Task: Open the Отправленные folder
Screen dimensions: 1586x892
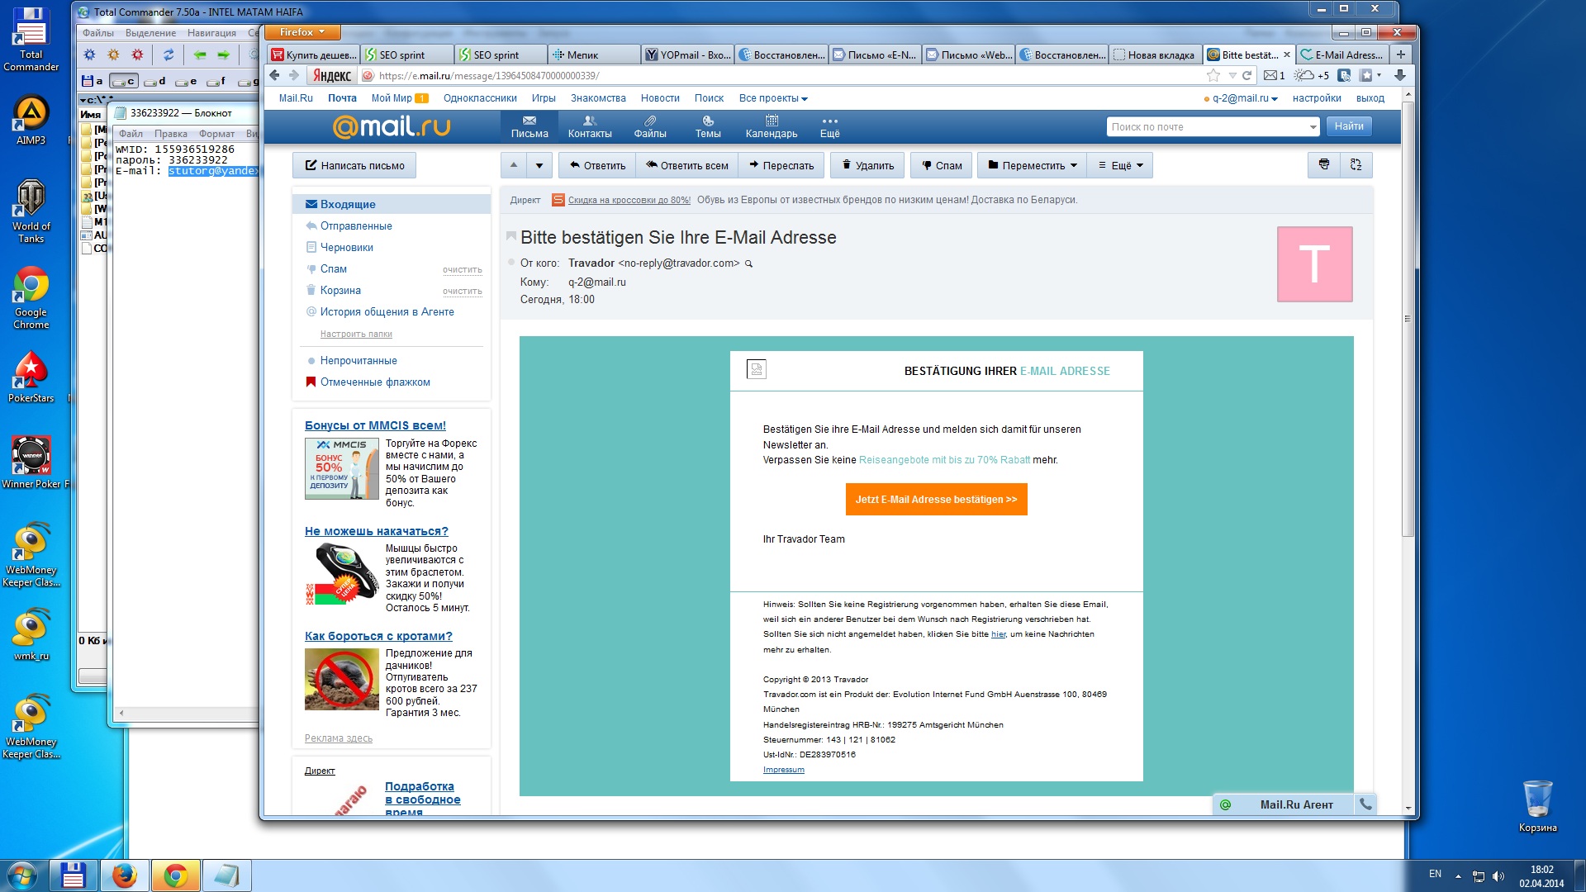Action: tap(356, 225)
